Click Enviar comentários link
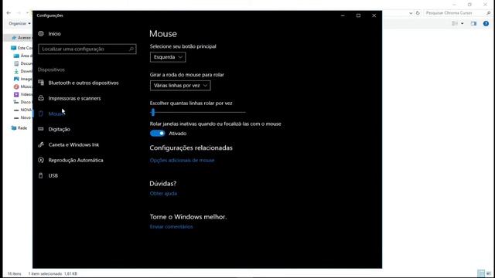 [x=171, y=226]
